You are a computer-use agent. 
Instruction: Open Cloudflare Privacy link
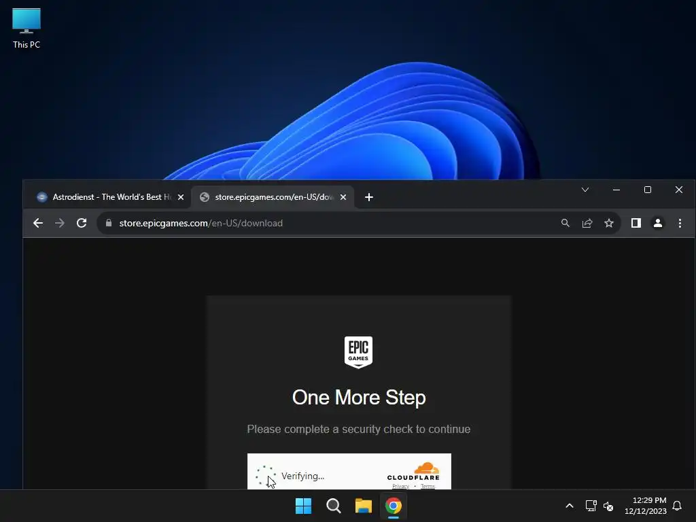click(400, 486)
